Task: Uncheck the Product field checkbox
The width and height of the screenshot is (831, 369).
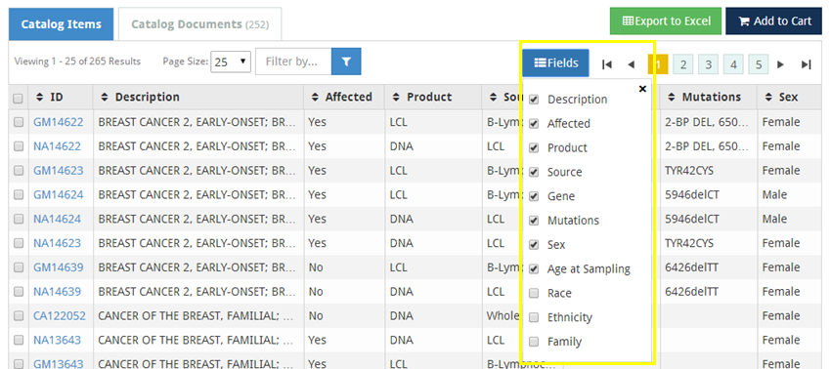Action: [534, 147]
